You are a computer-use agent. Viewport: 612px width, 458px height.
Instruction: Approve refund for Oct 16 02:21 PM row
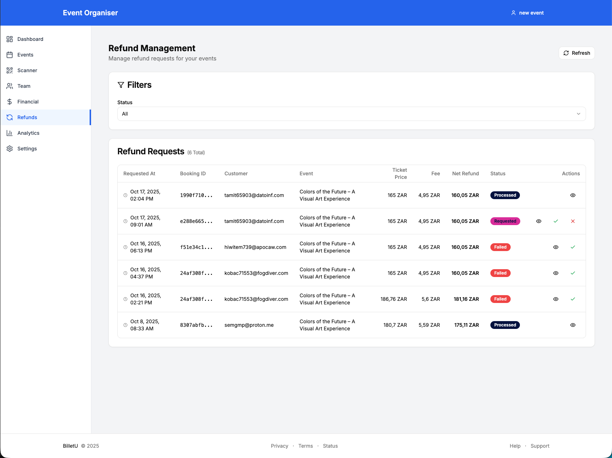[x=573, y=299]
